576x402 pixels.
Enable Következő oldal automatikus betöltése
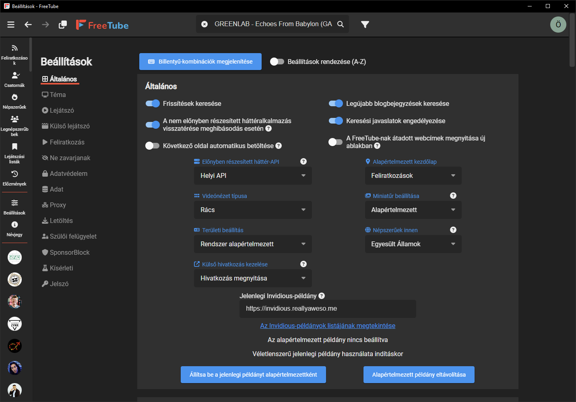pos(153,146)
